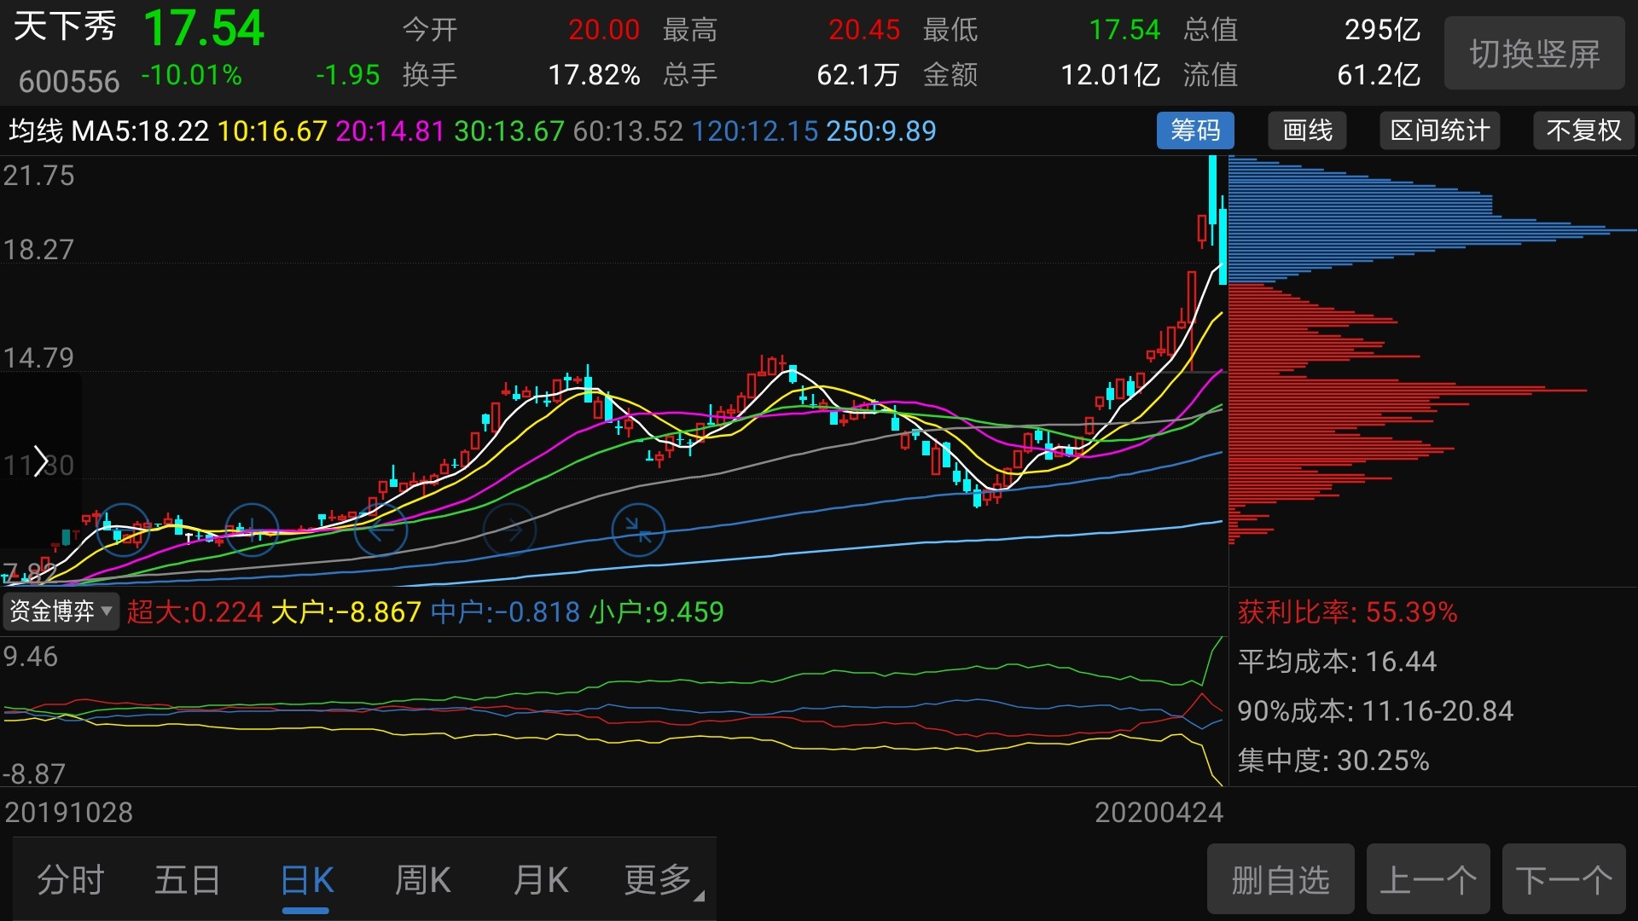Tap the stock name 天下秀

[x=65, y=27]
